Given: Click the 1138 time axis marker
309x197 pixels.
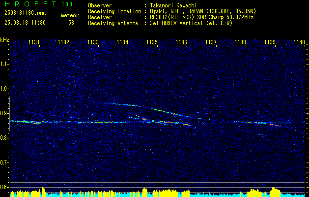Looking at the screenshot, I should (241, 42).
